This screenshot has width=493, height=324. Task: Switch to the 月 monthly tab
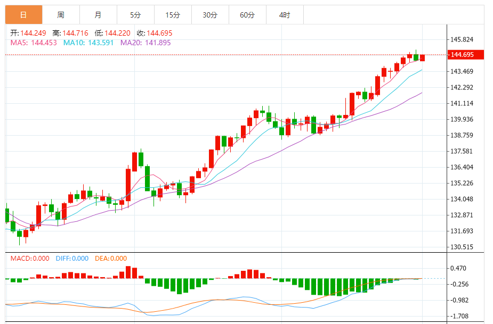[x=98, y=15]
